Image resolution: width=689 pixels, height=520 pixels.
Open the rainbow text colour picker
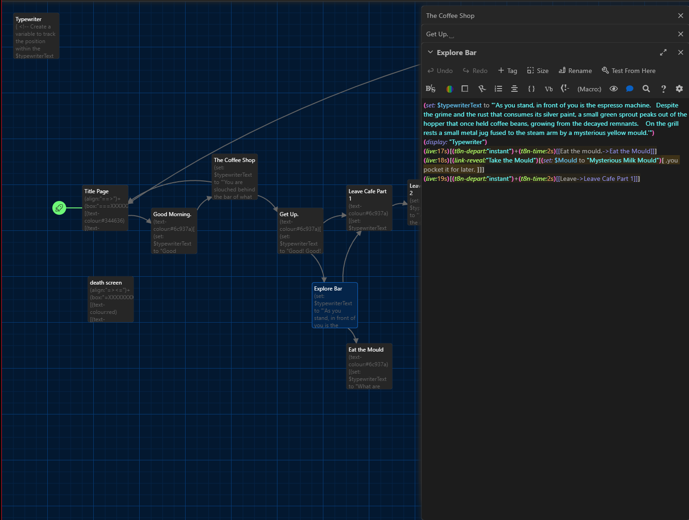click(450, 89)
